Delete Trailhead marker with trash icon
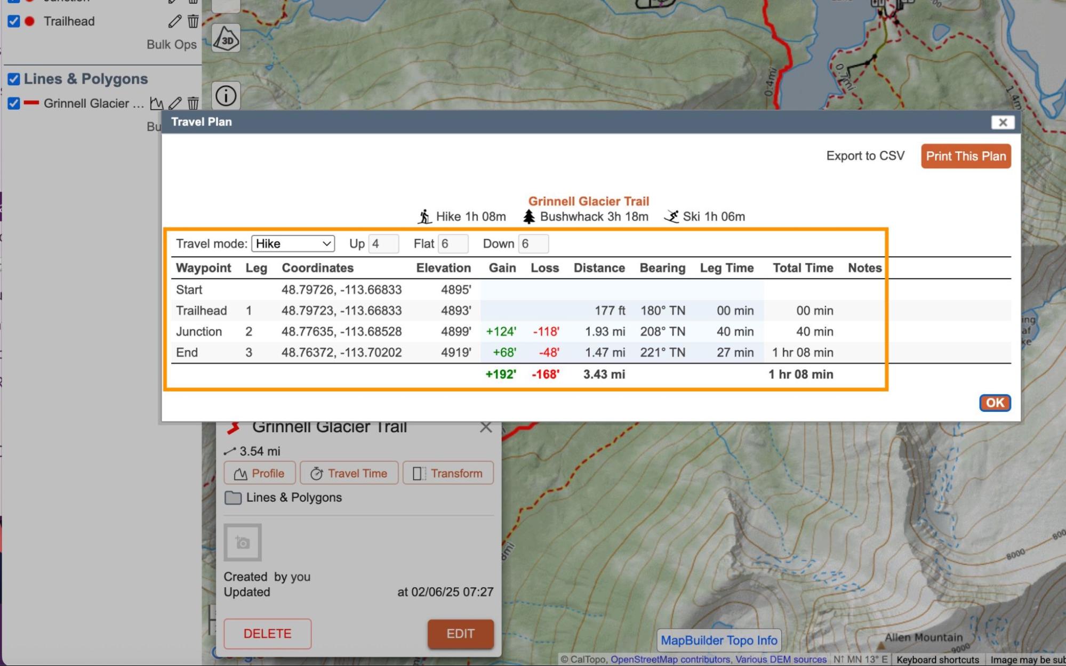 pos(193,21)
